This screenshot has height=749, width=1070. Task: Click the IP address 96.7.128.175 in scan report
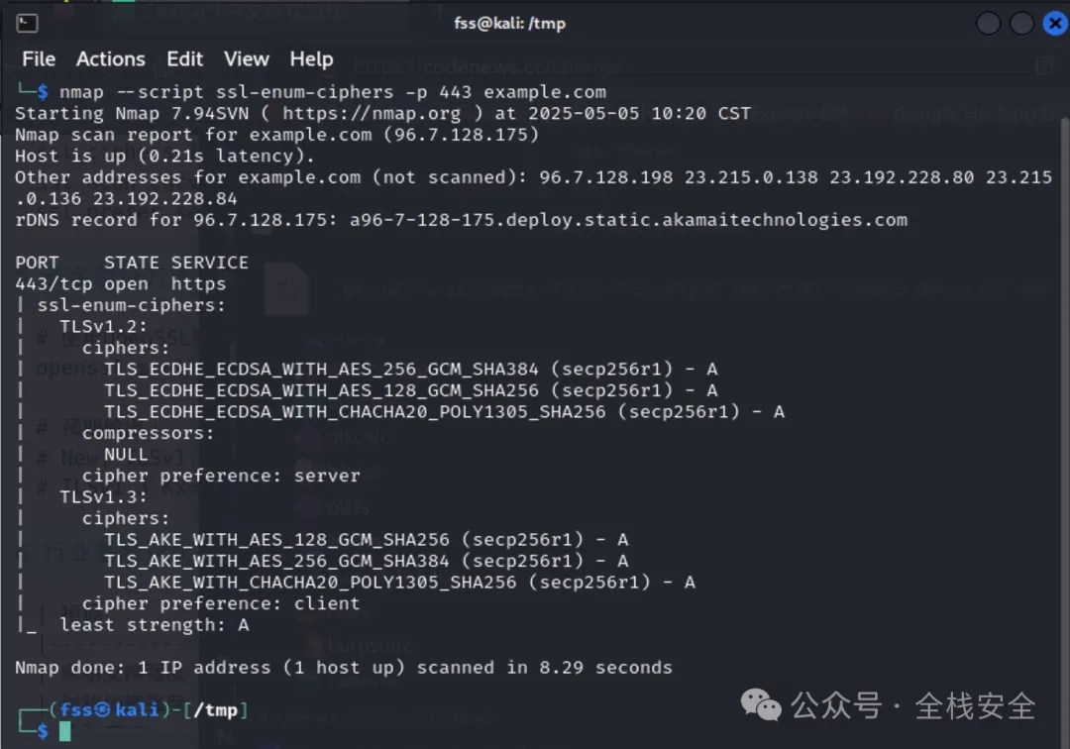(462, 135)
